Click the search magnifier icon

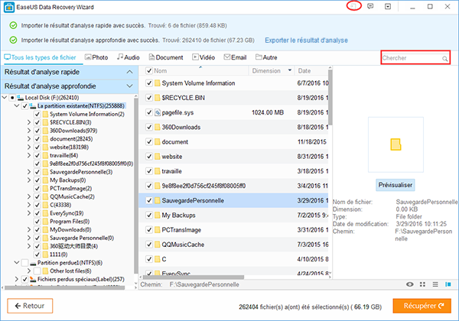point(444,59)
